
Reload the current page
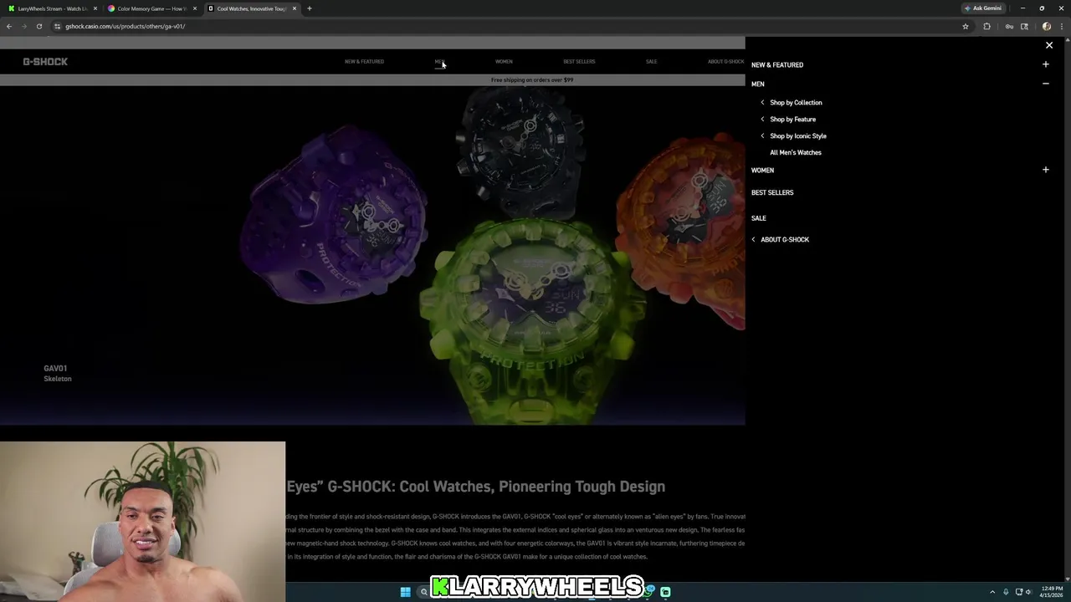point(39,26)
